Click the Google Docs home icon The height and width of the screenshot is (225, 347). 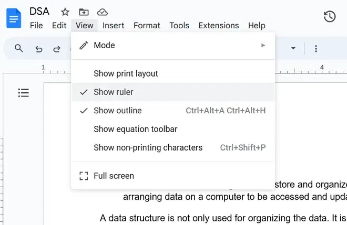(13, 18)
